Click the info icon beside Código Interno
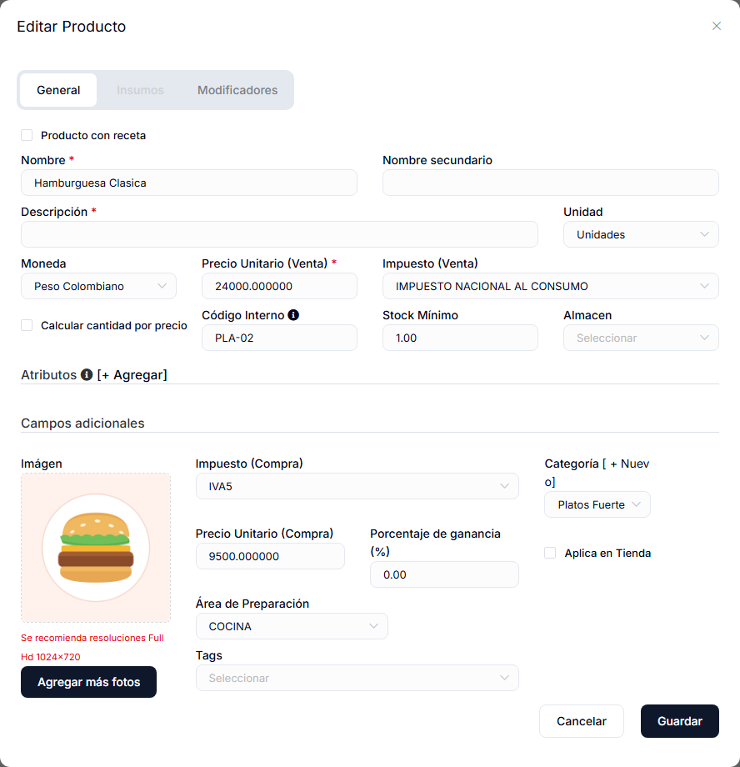The height and width of the screenshot is (767, 740). tap(293, 315)
